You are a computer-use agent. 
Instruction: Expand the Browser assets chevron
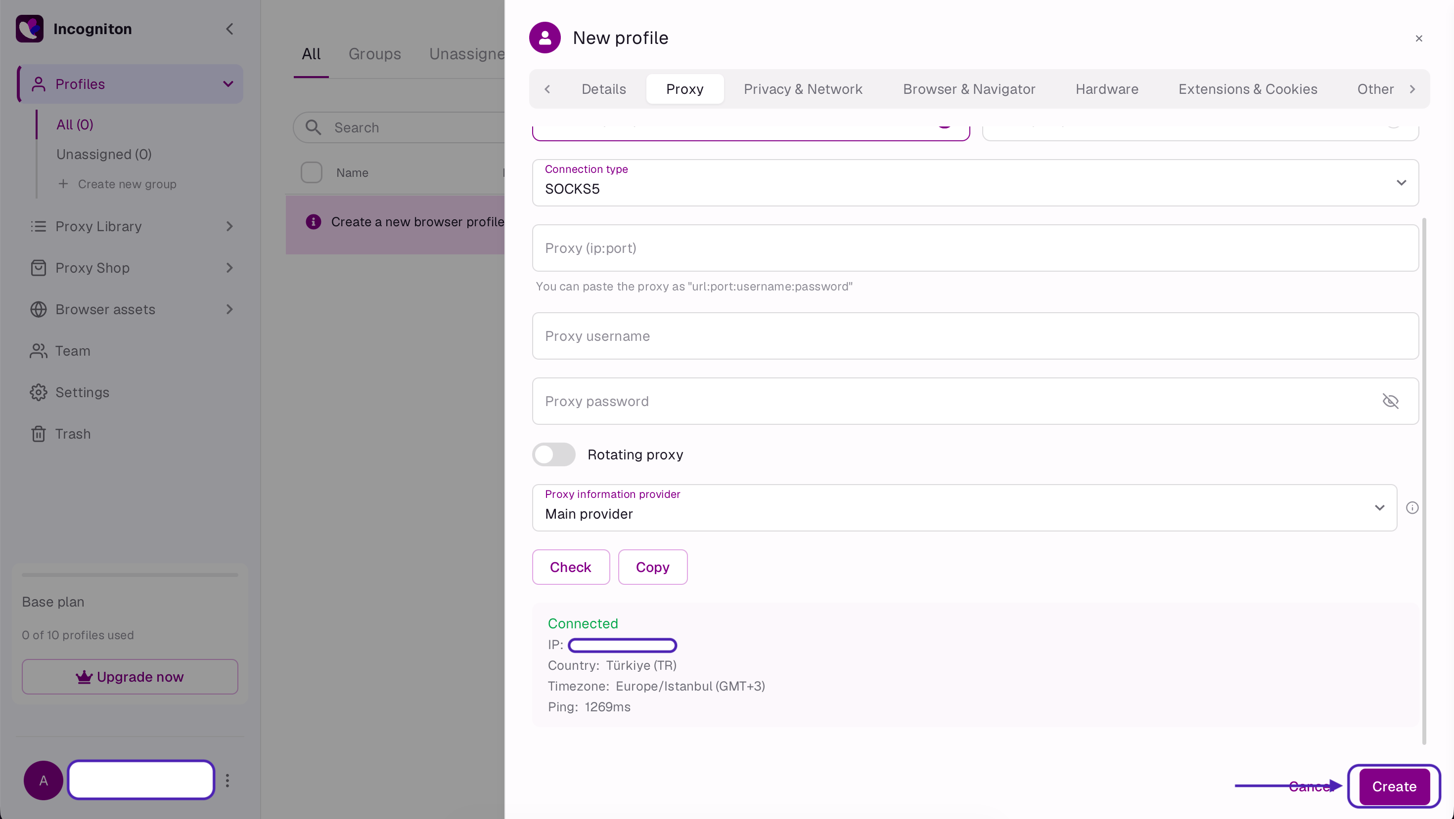229,309
